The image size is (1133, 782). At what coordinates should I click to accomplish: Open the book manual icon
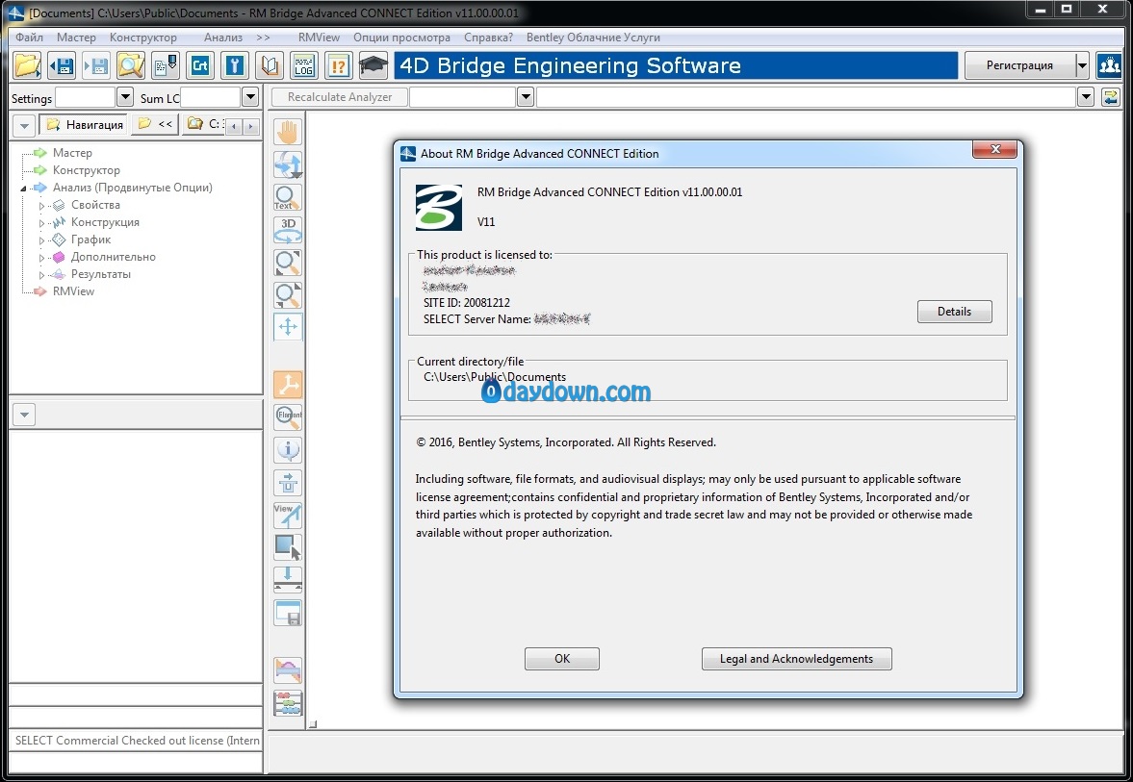[x=270, y=65]
